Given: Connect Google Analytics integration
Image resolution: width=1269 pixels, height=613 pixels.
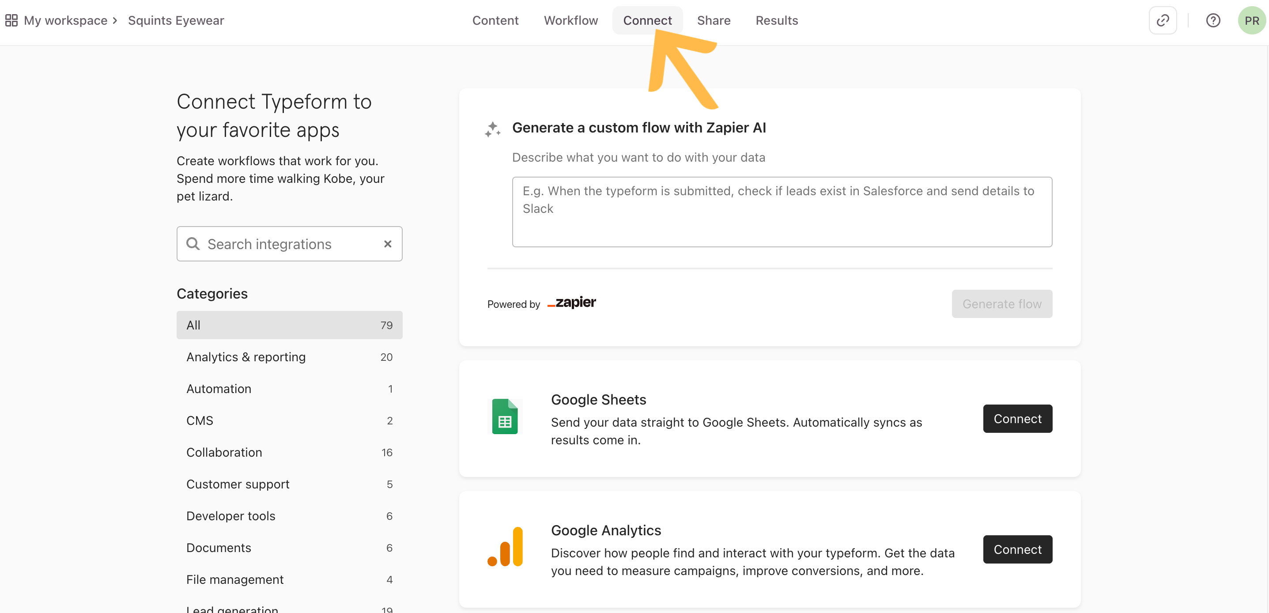Looking at the screenshot, I should pyautogui.click(x=1017, y=549).
